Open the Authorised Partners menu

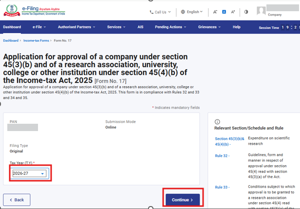coord(76,27)
